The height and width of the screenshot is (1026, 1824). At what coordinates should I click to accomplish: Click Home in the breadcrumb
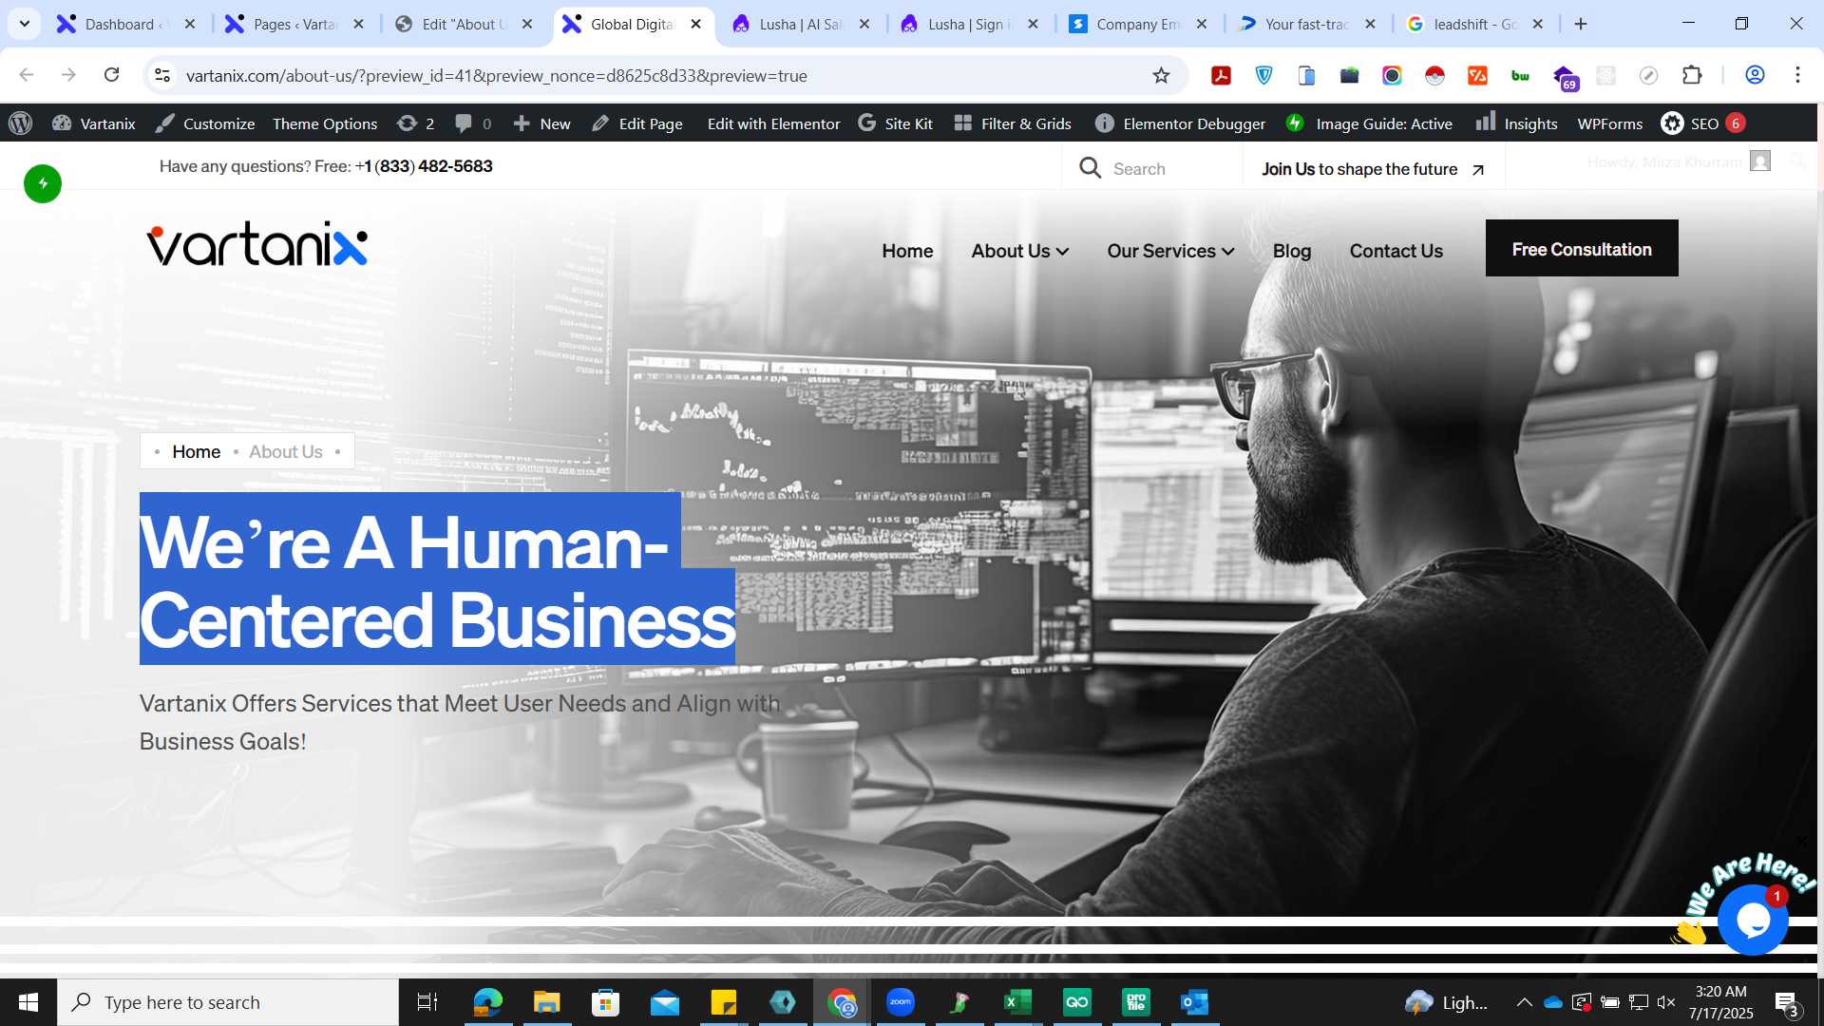[196, 451]
